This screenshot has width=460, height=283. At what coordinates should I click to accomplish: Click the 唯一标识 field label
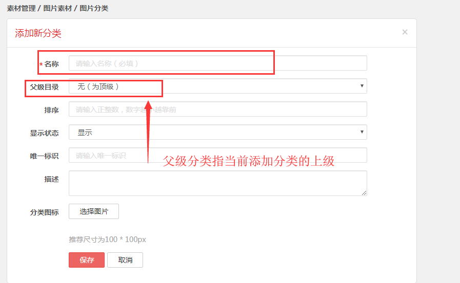pyautogui.click(x=44, y=156)
